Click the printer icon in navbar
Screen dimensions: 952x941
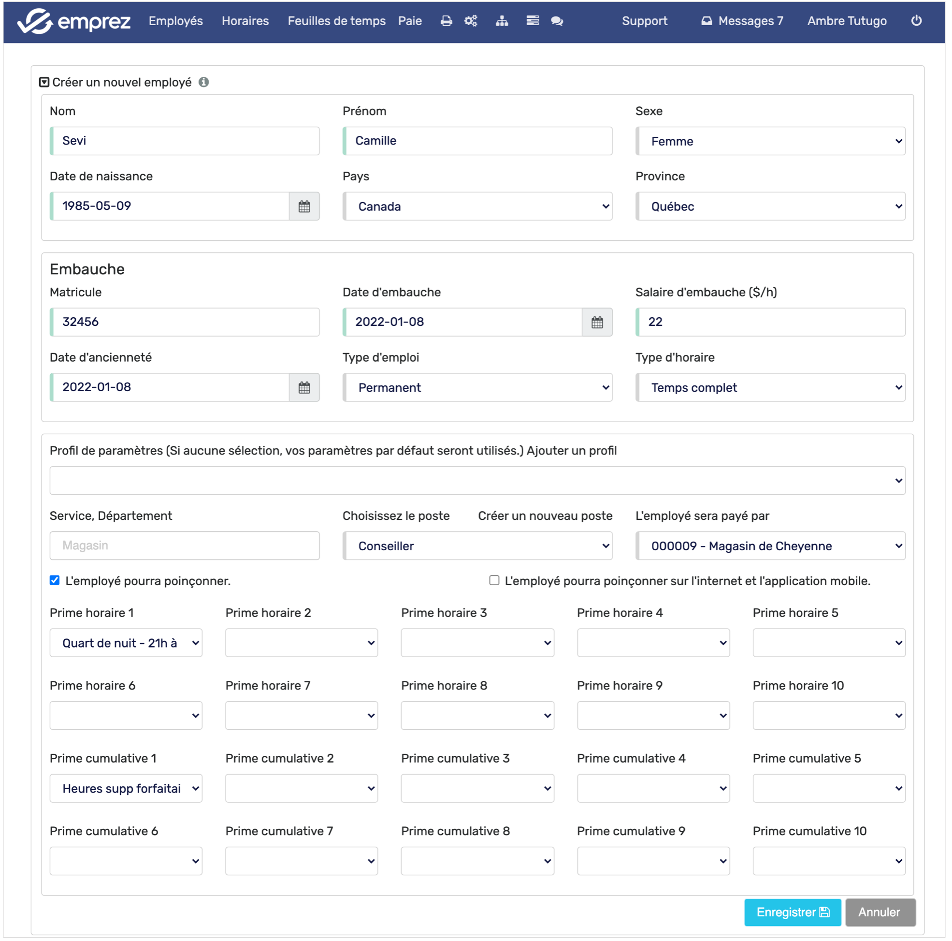(446, 21)
